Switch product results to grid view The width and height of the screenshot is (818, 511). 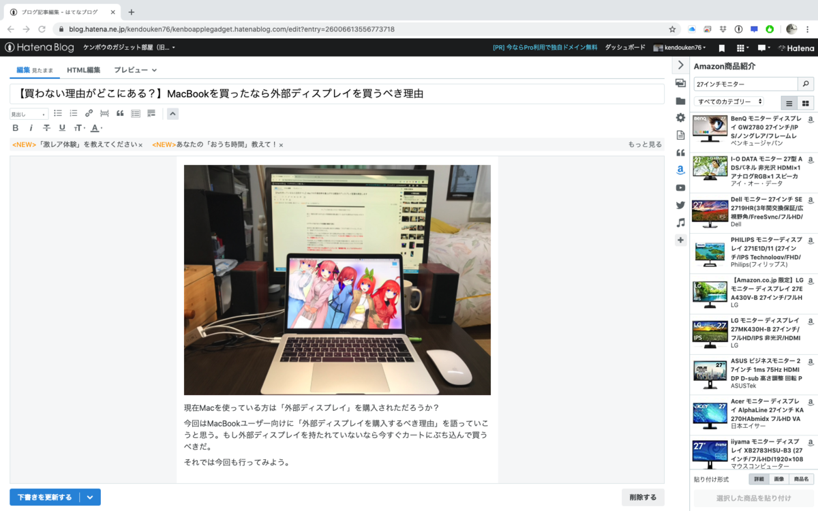click(806, 103)
